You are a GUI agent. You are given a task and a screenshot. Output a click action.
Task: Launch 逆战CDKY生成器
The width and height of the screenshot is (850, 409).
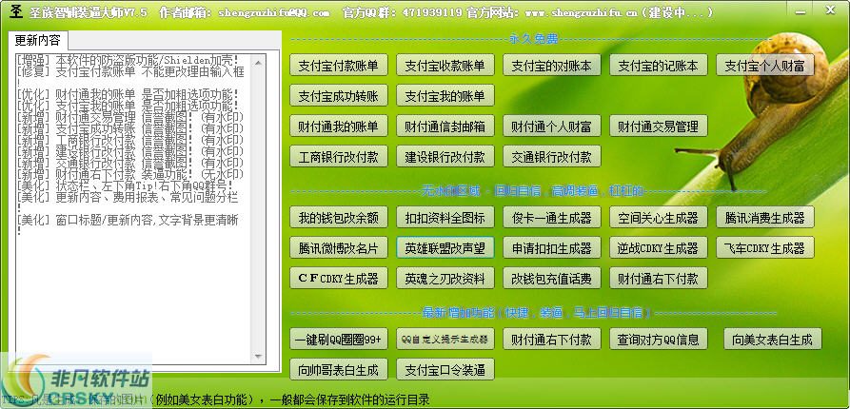(x=659, y=247)
